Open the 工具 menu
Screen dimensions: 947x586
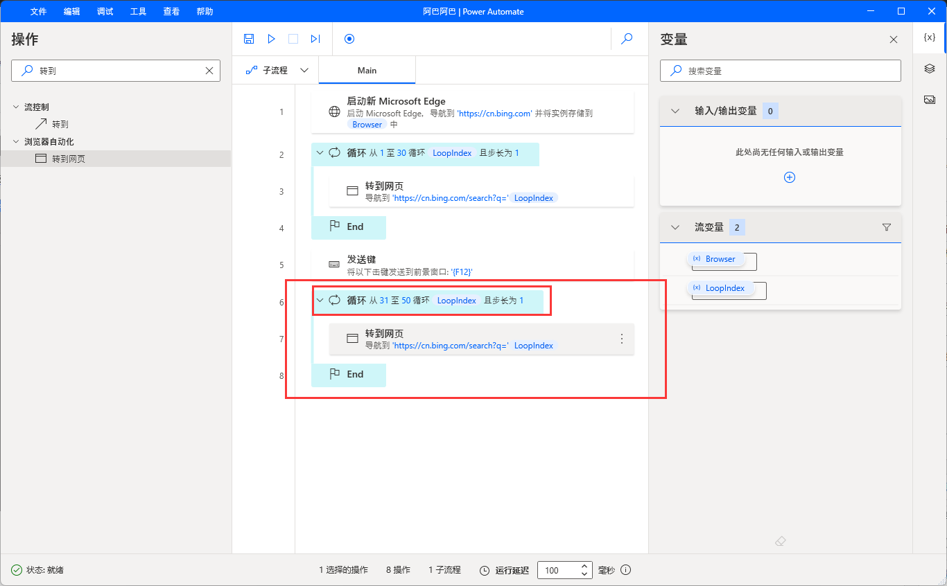pos(138,11)
